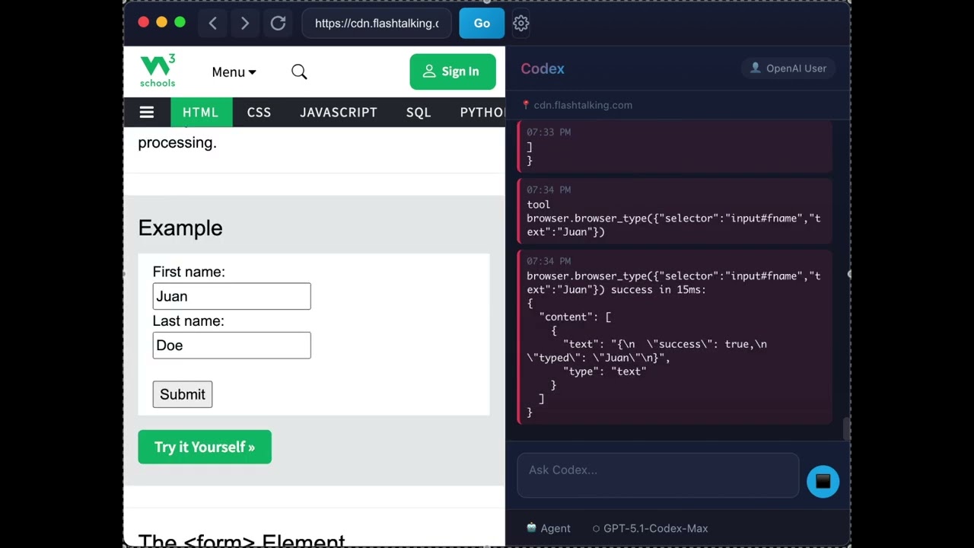Reload the page with the refresh icon
The width and height of the screenshot is (974, 548).
278,23
